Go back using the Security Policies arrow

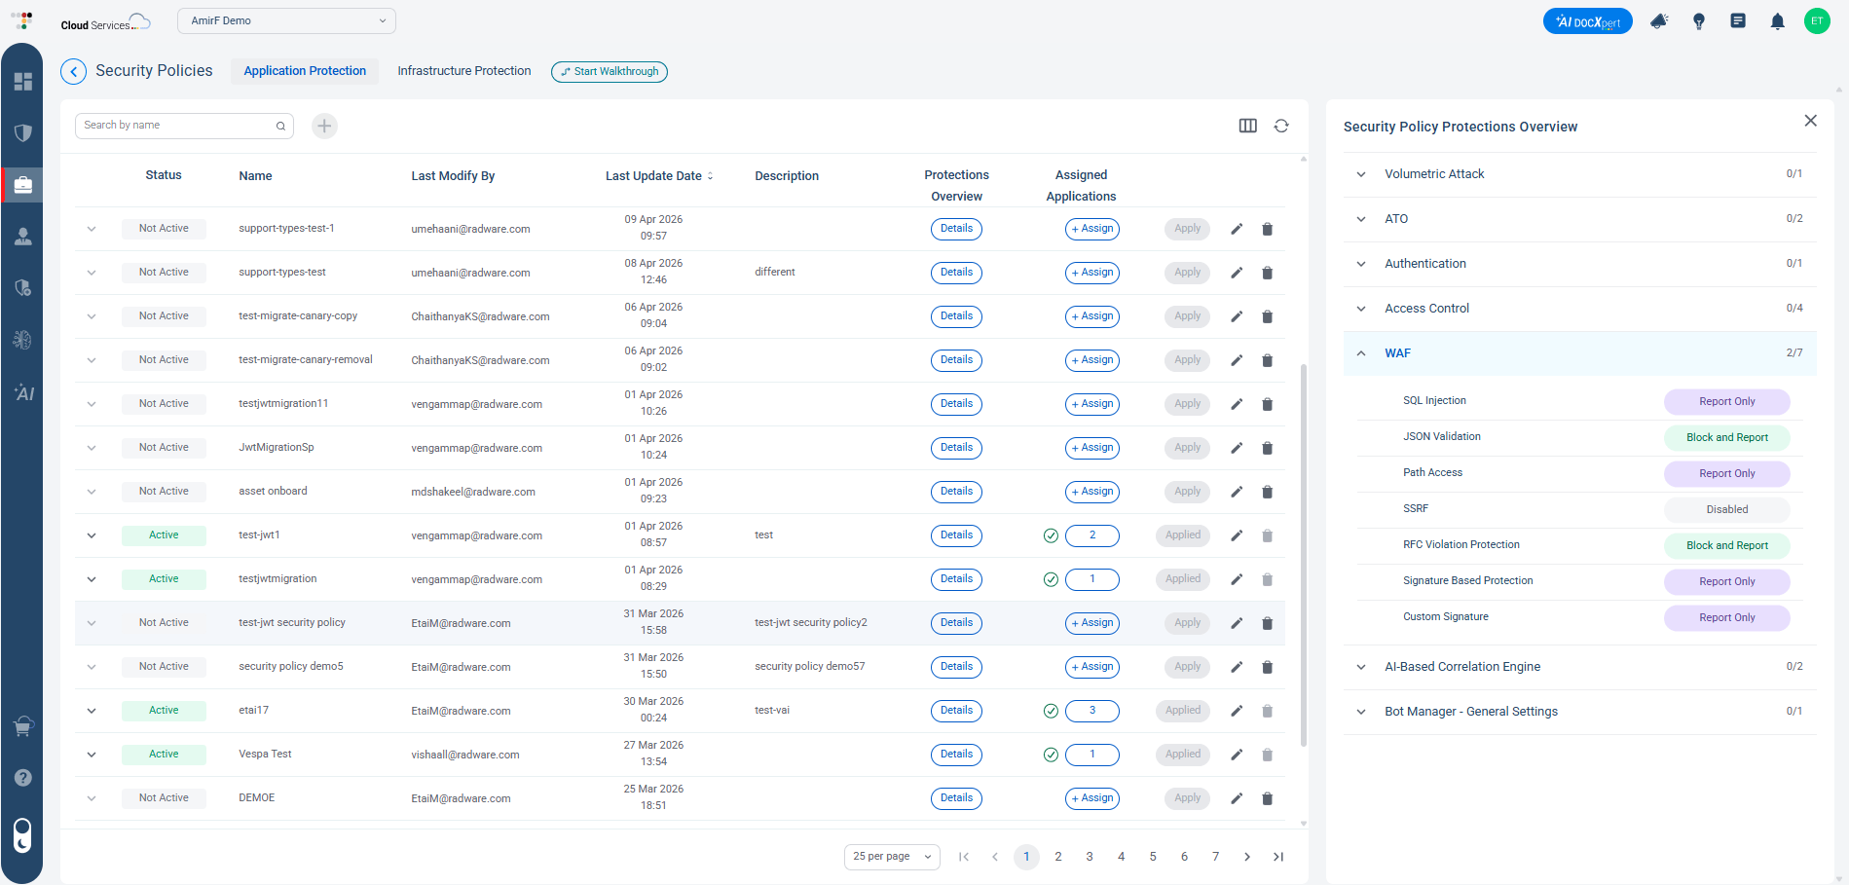[73, 71]
